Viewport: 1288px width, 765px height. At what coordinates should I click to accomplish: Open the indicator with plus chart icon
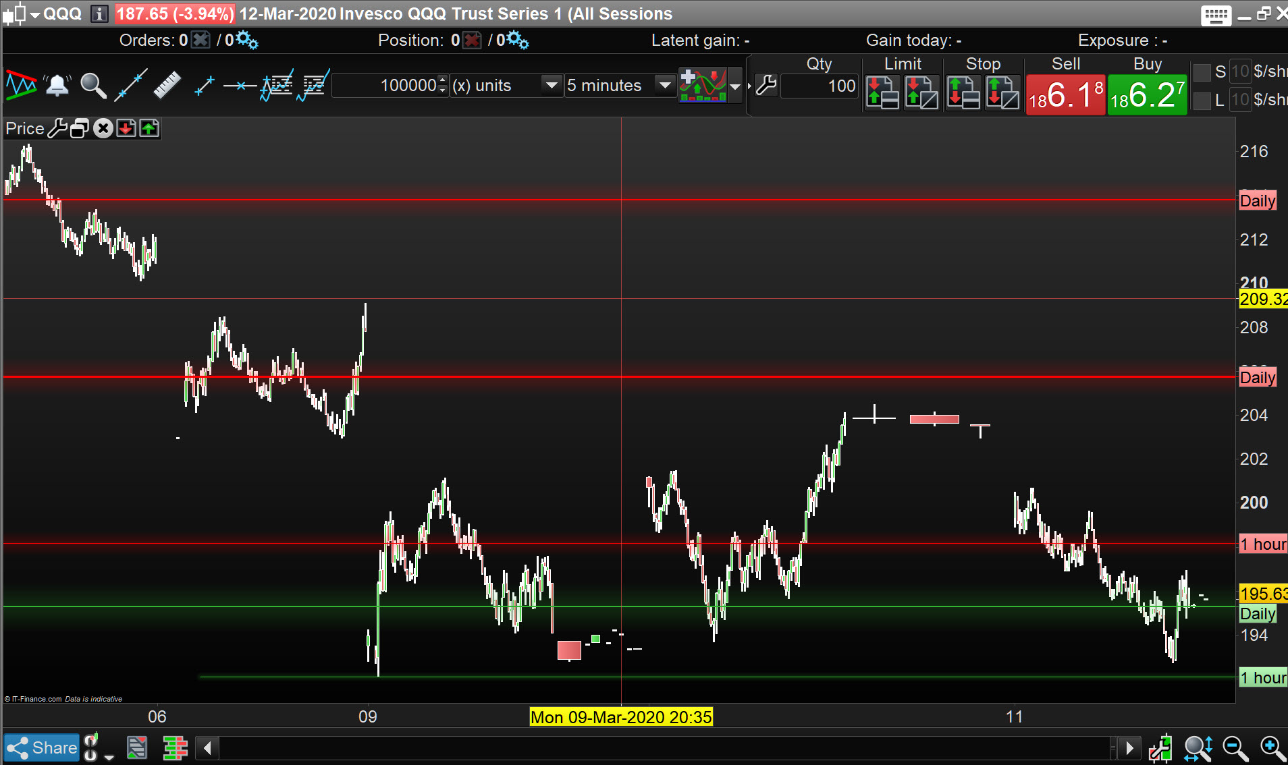coord(277,86)
